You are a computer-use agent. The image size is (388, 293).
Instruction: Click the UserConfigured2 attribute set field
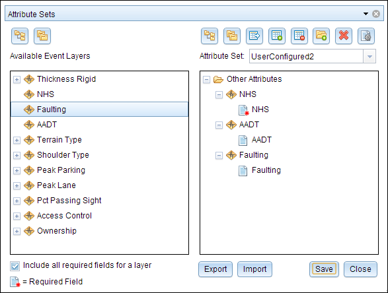[306, 57]
